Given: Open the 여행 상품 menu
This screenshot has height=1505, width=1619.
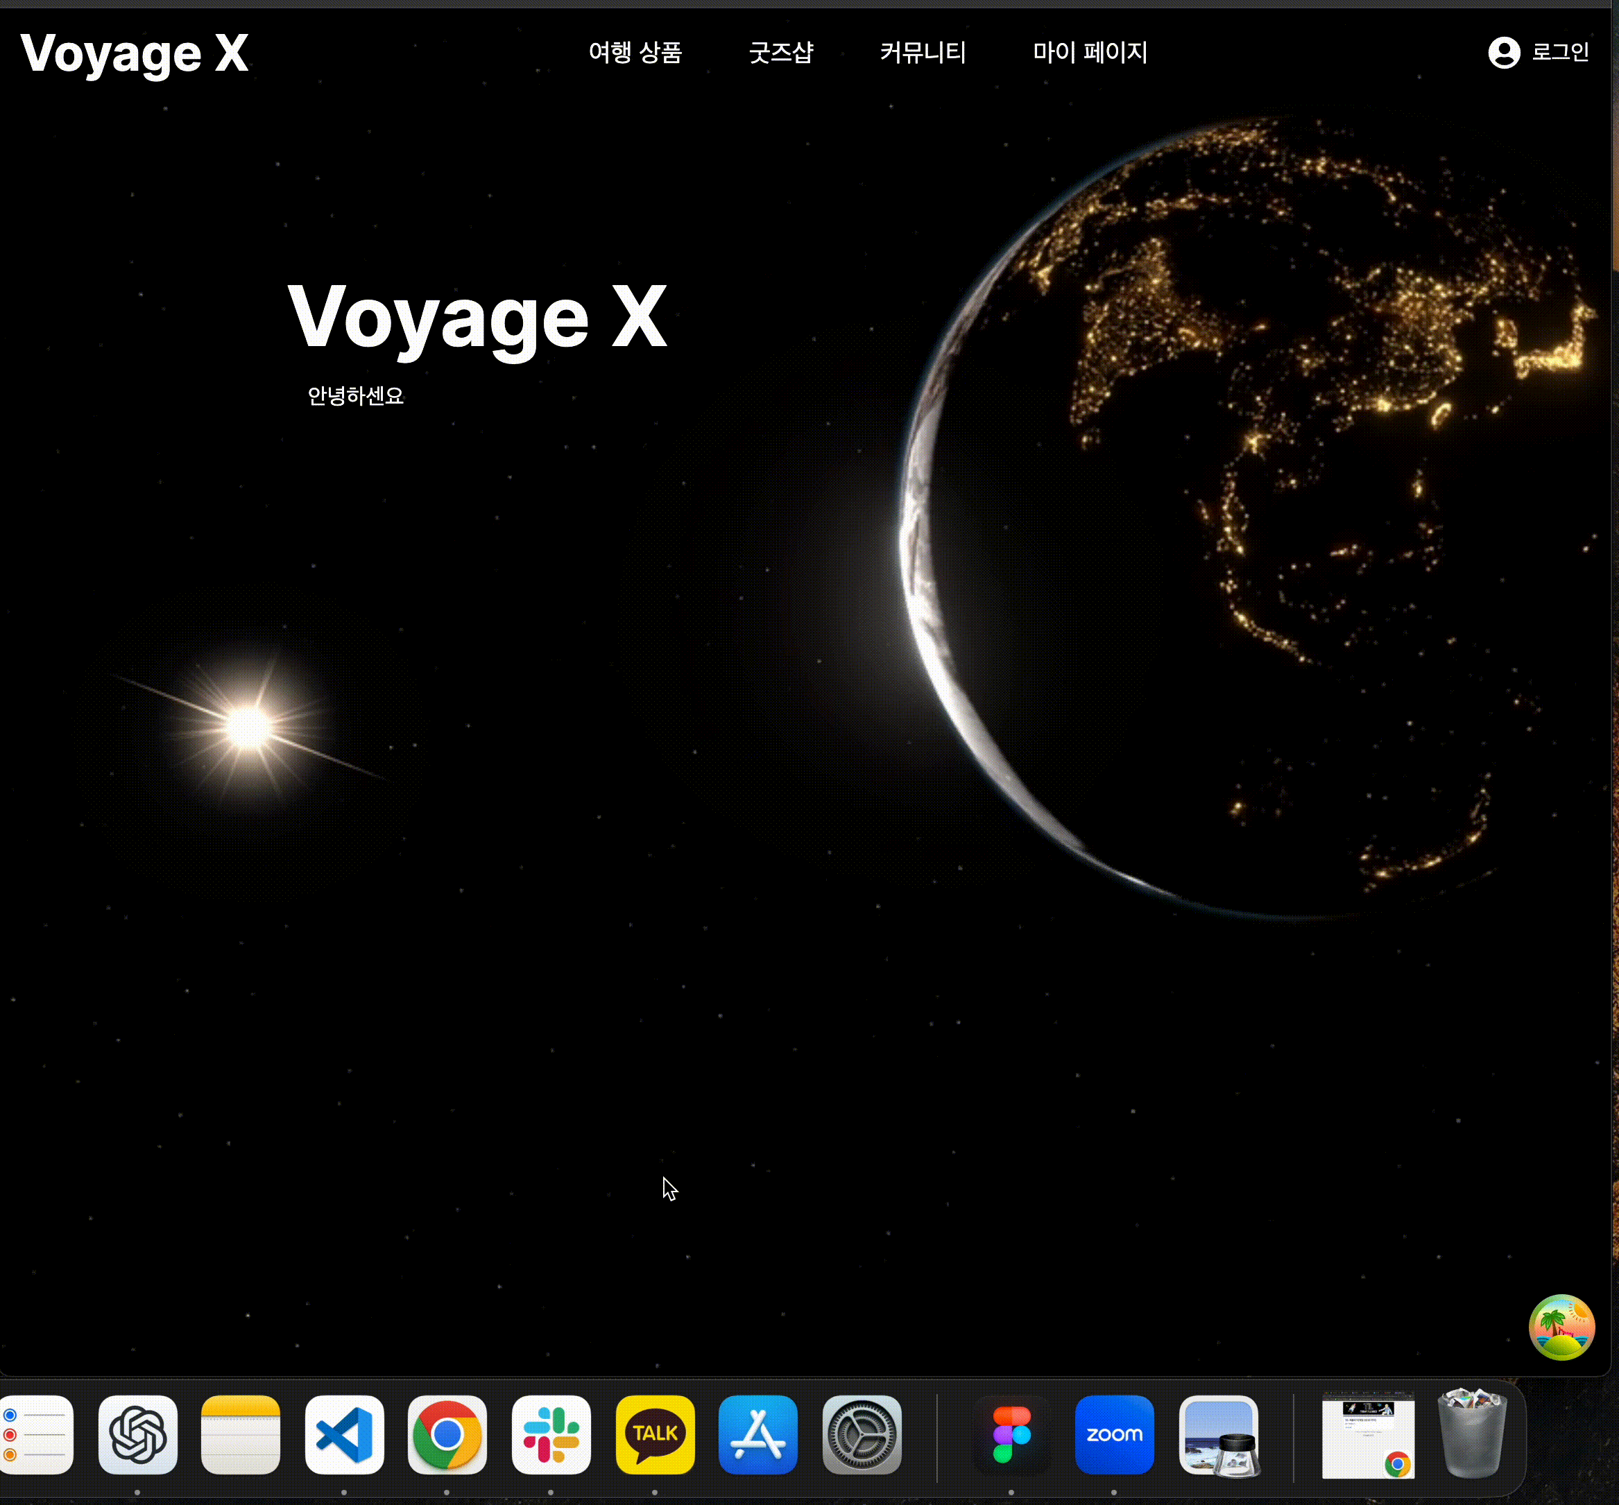Looking at the screenshot, I should [x=635, y=53].
